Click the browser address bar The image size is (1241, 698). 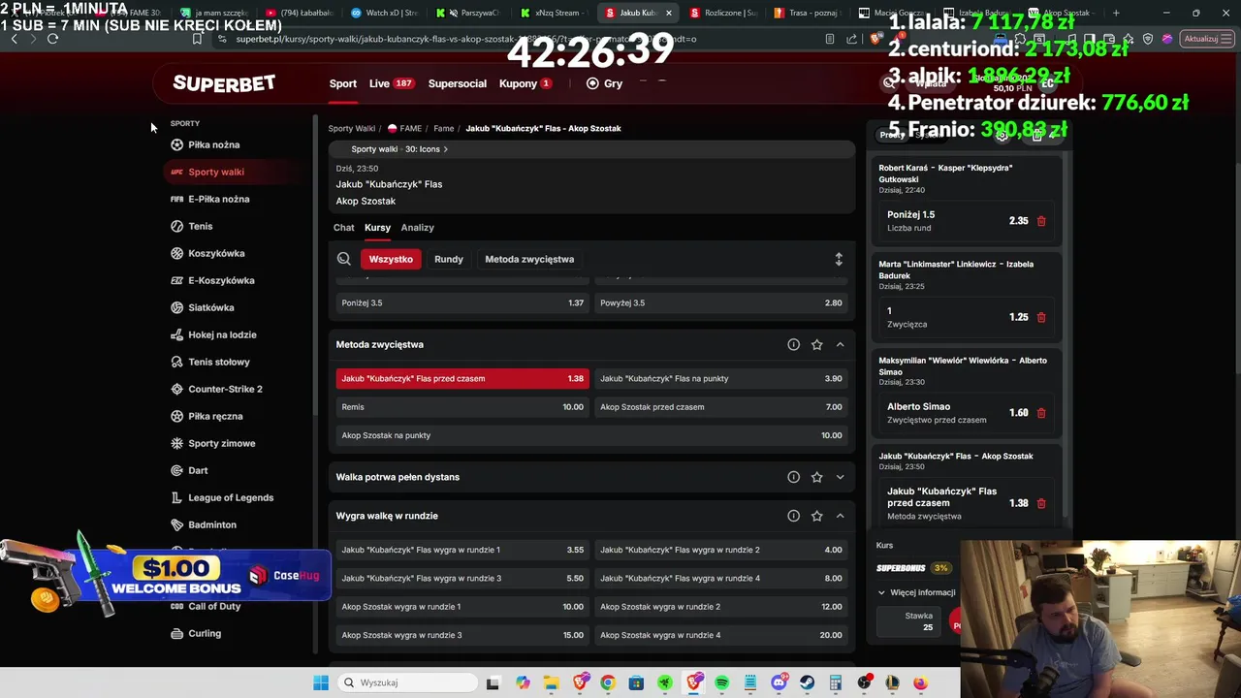click(x=514, y=39)
